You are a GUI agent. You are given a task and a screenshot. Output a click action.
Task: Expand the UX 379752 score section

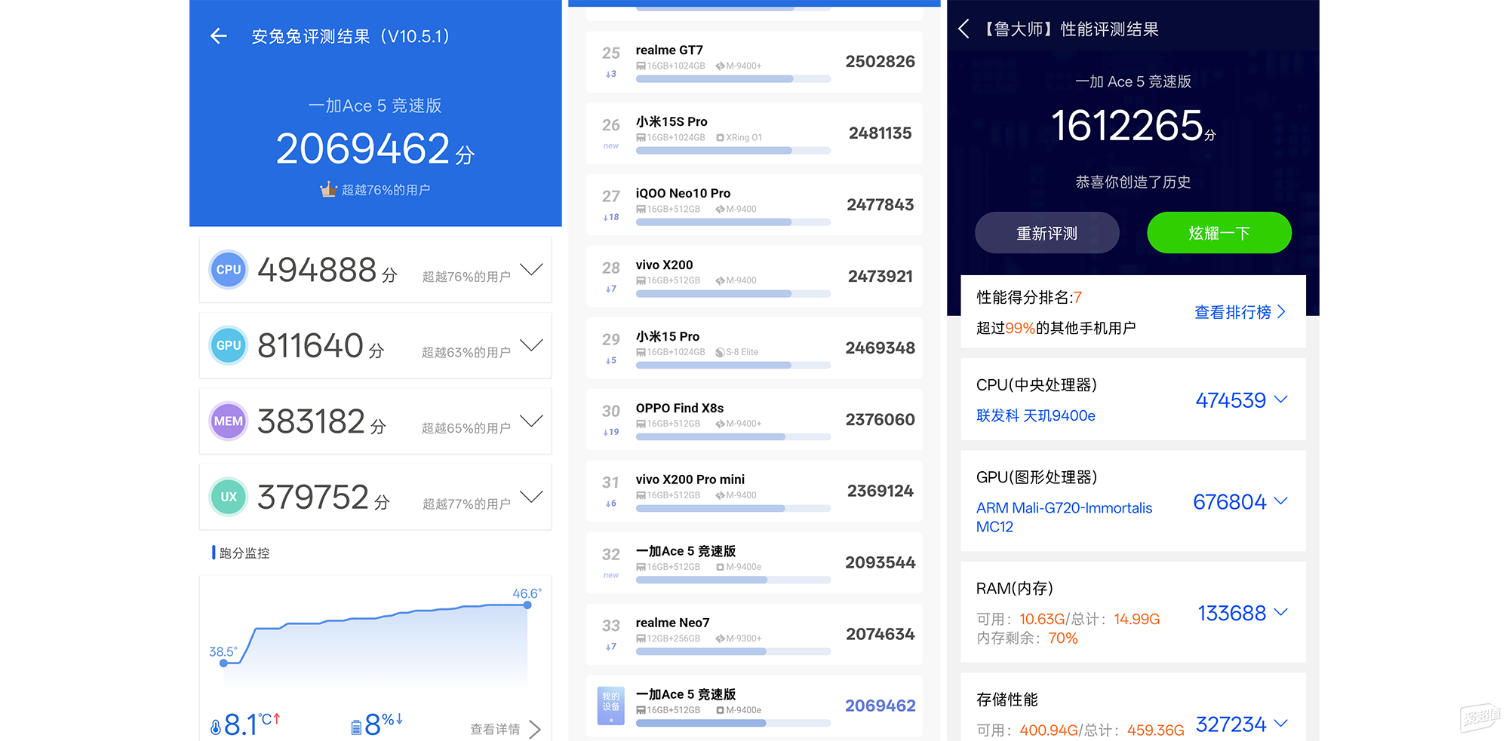point(532,497)
